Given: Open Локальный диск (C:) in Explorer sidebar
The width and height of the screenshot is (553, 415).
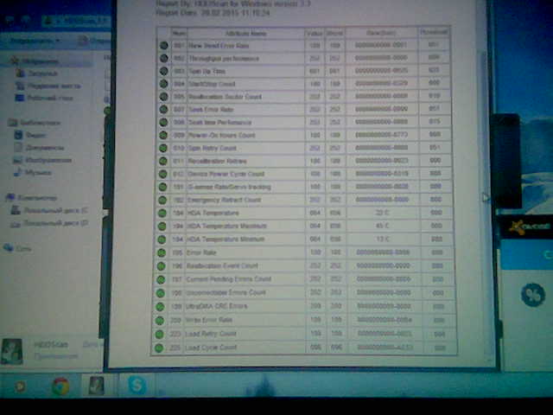Looking at the screenshot, I should coord(50,210).
